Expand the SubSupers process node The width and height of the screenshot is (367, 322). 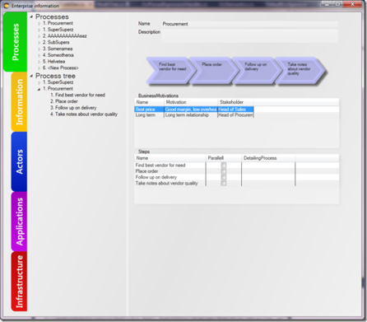coord(39,43)
